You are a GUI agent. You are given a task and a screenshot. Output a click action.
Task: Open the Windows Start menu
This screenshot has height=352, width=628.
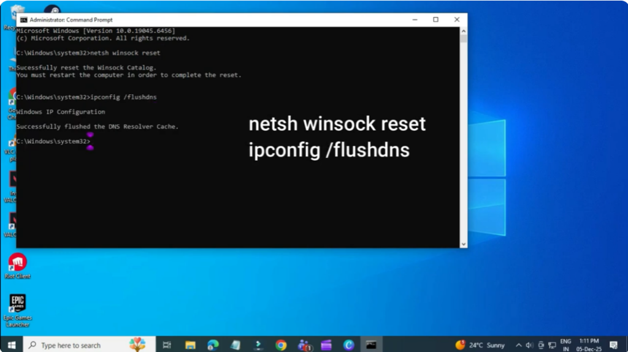pyautogui.click(x=12, y=345)
